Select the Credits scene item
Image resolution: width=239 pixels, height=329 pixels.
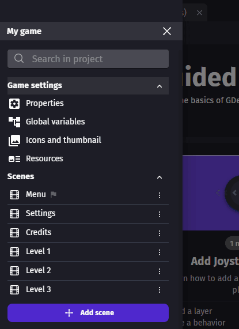tap(88, 233)
